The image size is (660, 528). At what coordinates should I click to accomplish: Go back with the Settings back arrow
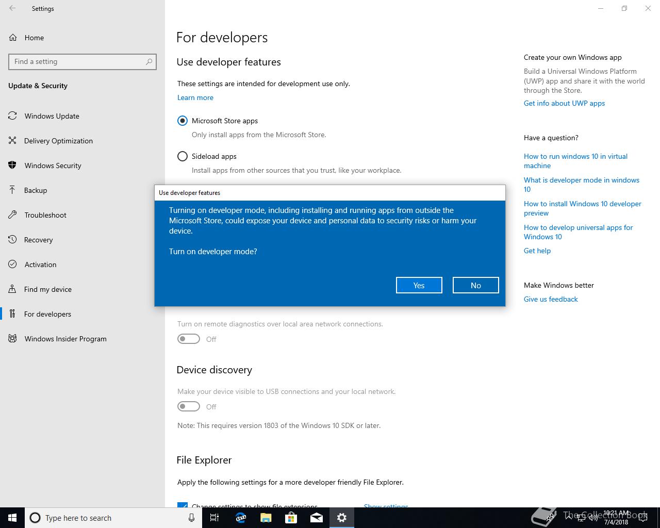pos(12,8)
